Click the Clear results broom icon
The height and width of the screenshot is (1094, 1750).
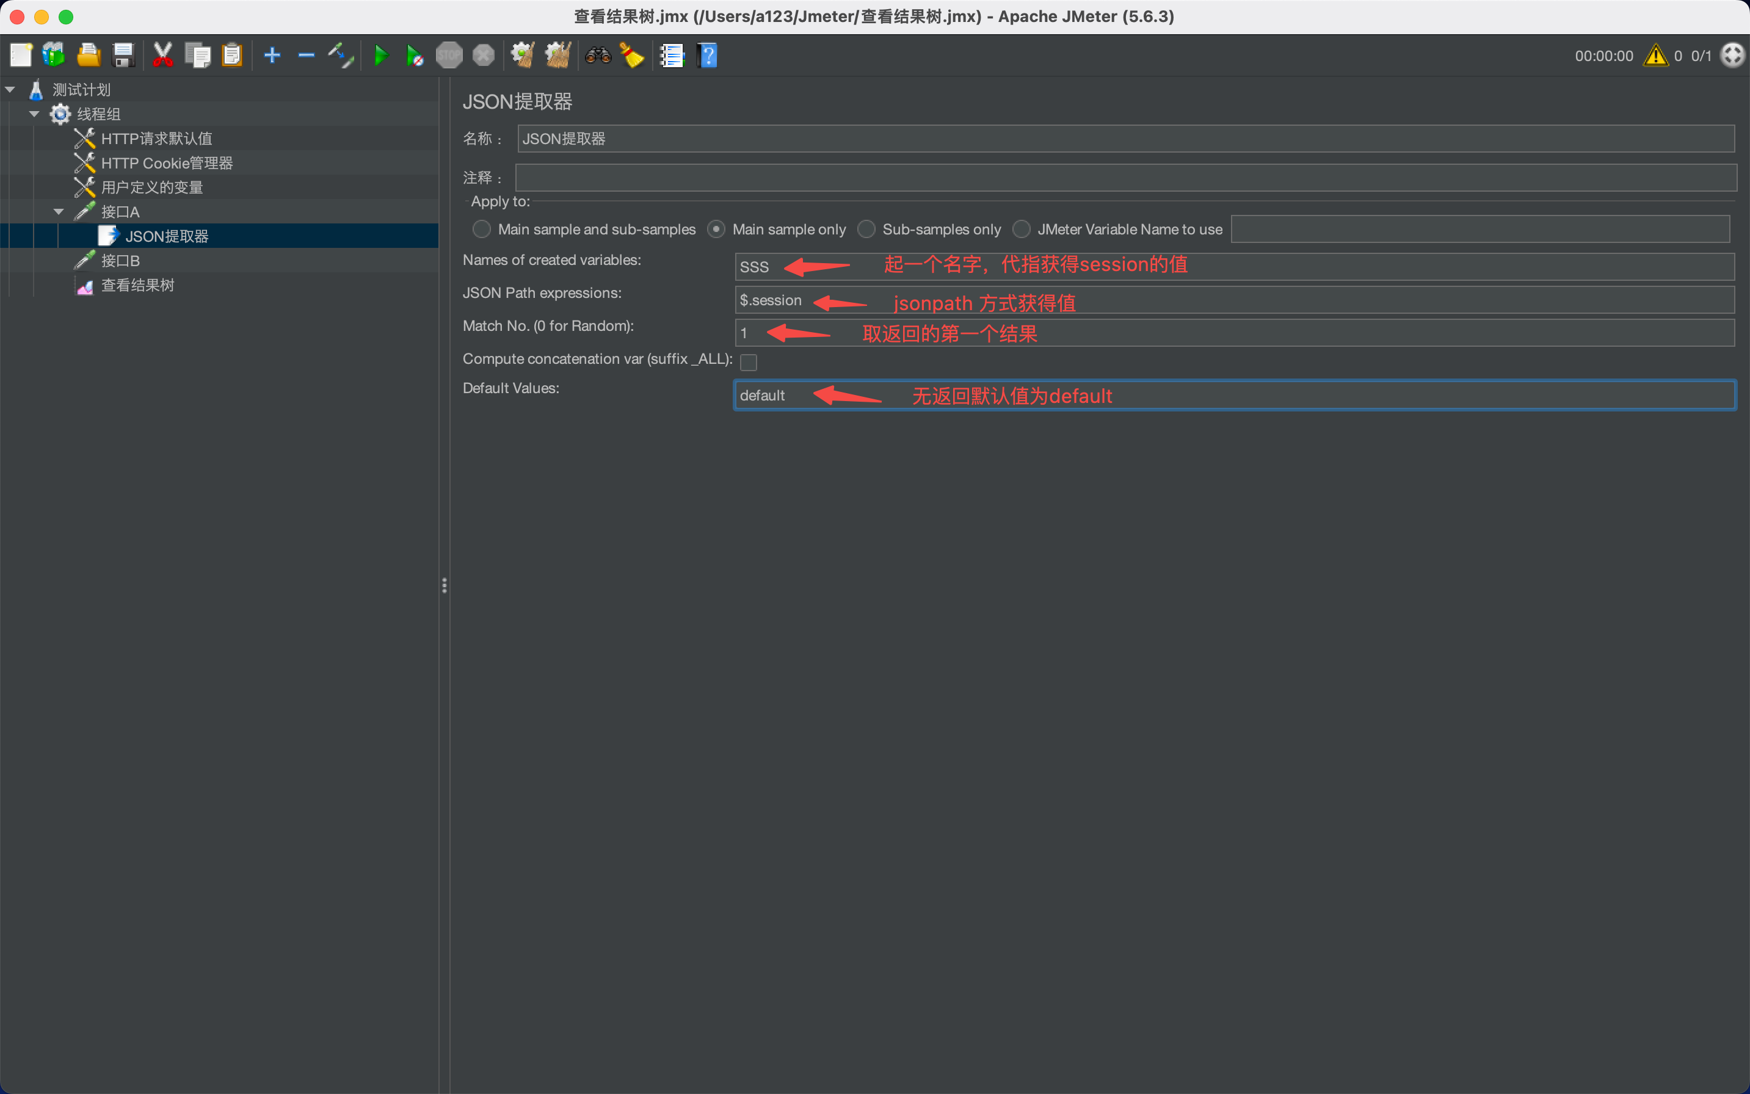(523, 55)
